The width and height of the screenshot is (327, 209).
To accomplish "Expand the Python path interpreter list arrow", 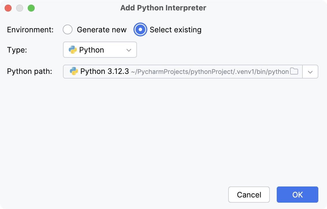I will point(310,72).
